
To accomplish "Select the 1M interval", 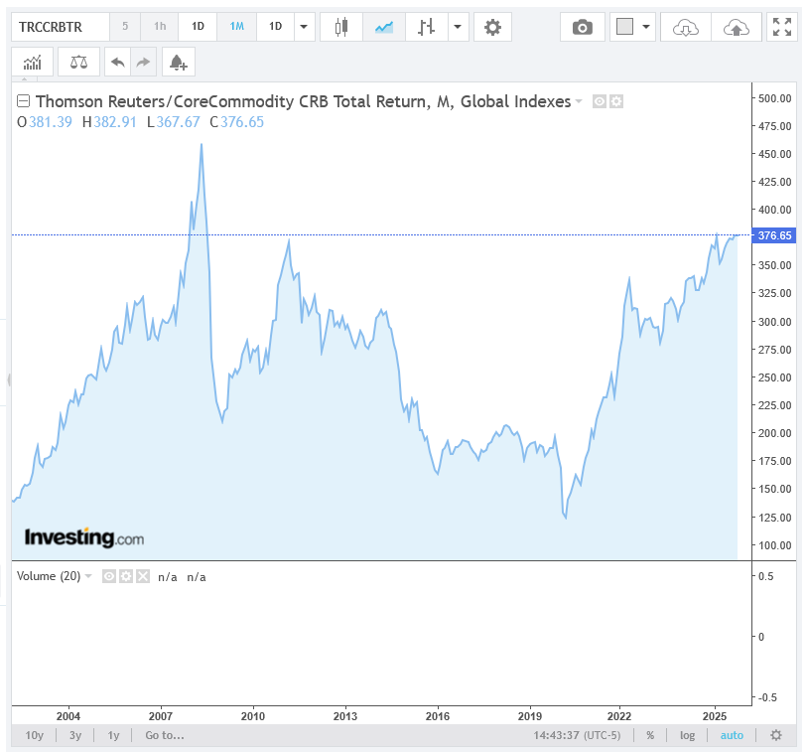I will (236, 27).
